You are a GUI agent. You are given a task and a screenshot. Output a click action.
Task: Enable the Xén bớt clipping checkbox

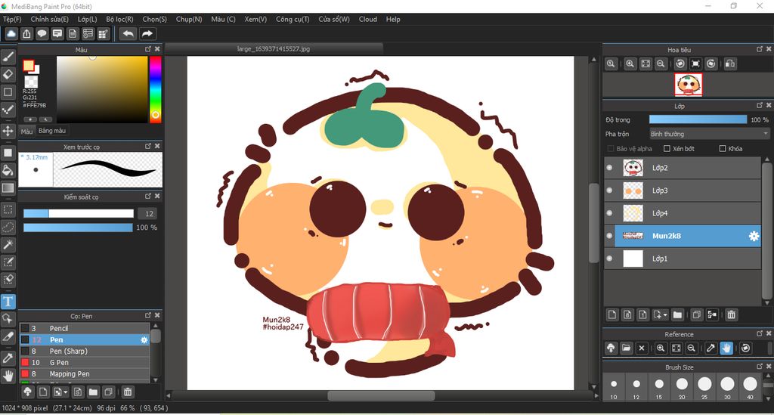click(x=667, y=148)
